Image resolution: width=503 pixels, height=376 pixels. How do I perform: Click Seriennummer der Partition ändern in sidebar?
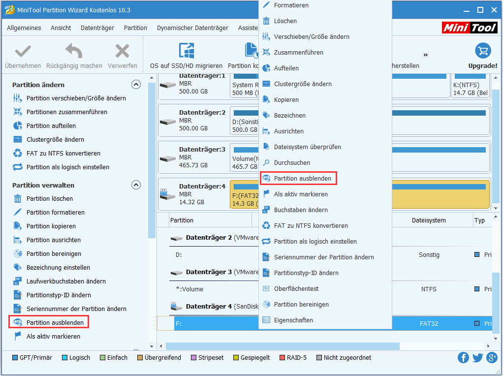[x=76, y=309]
